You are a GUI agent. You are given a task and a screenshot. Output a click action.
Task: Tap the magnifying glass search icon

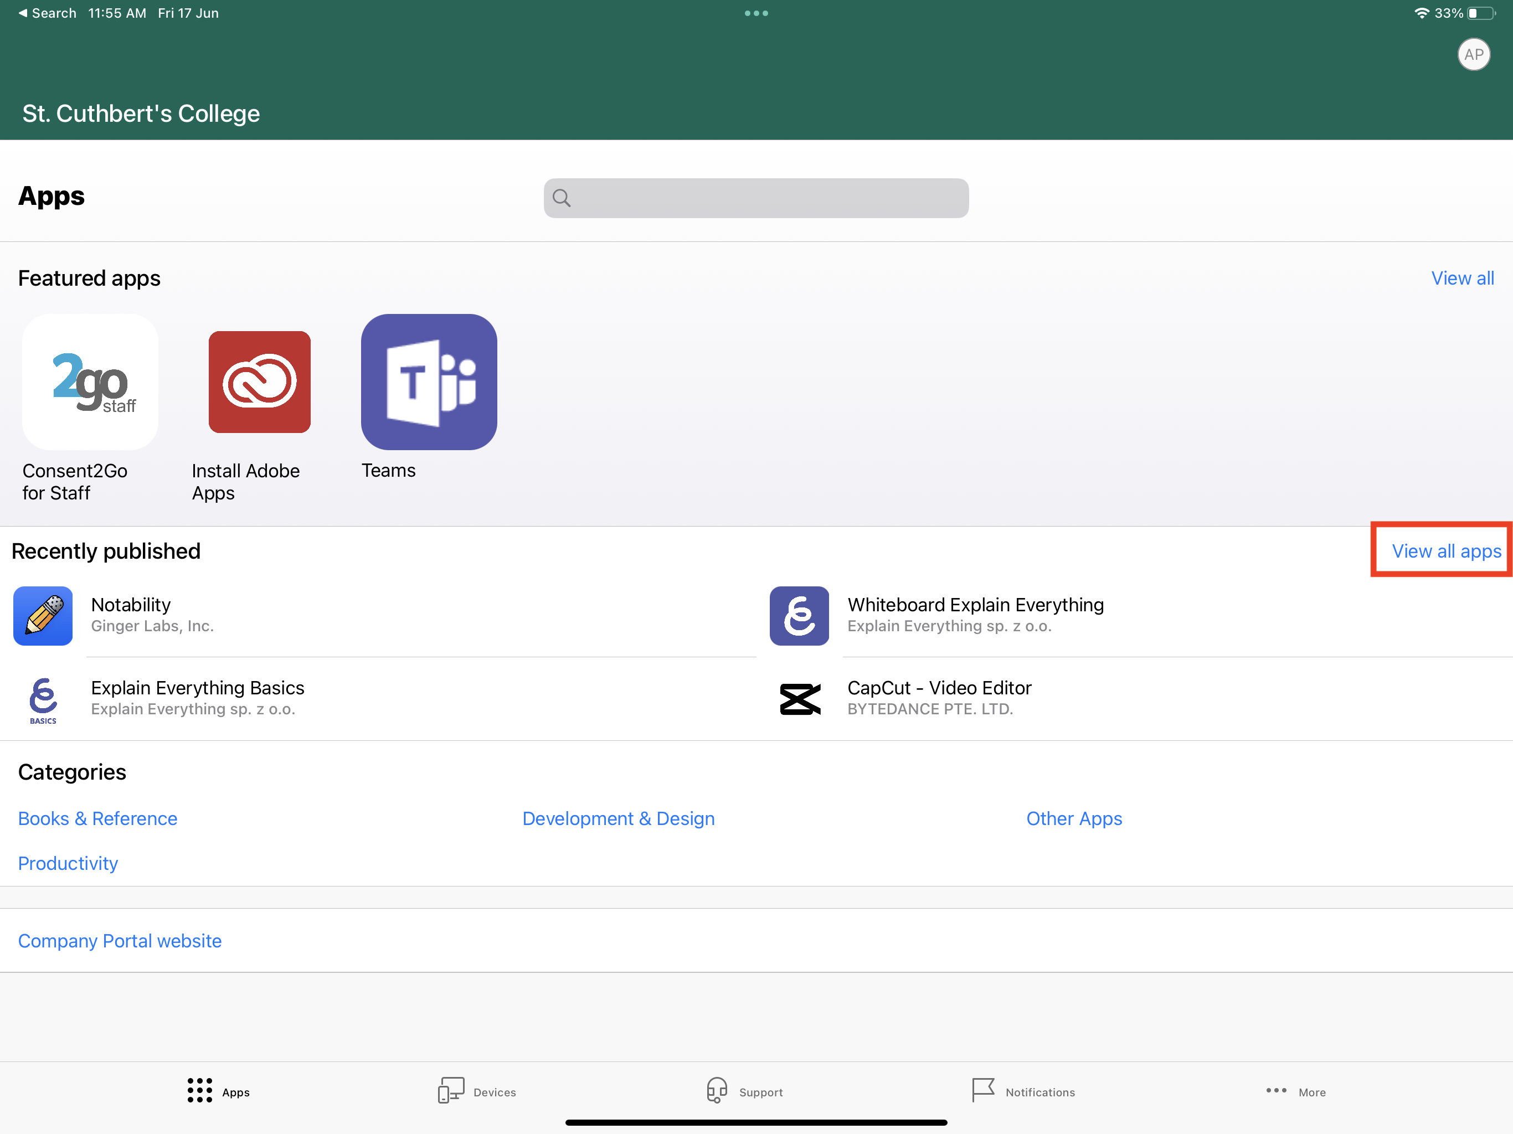pos(562,198)
